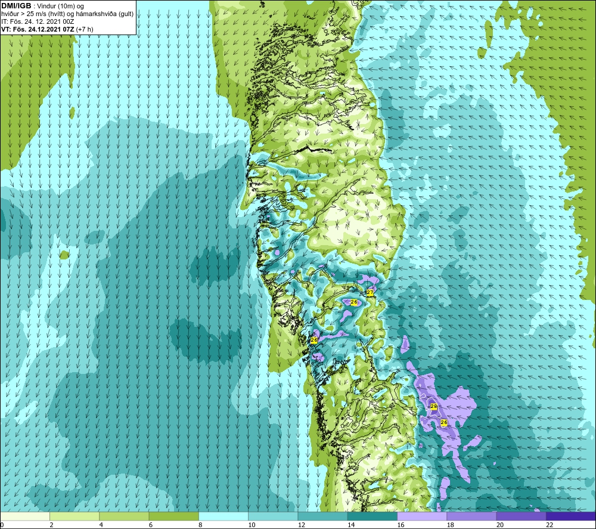The width and height of the screenshot is (596, 529).
Task: Pick the light teal 10–12 m/s legend swatch
Action: 273,516
